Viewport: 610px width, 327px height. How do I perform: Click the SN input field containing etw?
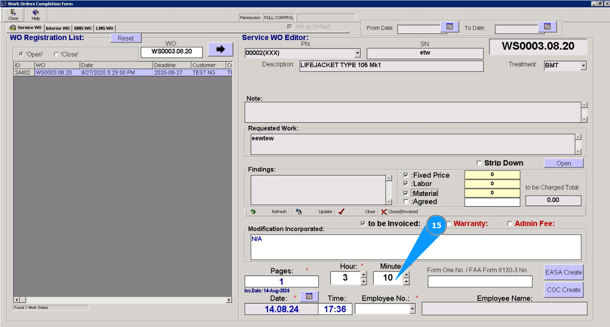coord(425,53)
